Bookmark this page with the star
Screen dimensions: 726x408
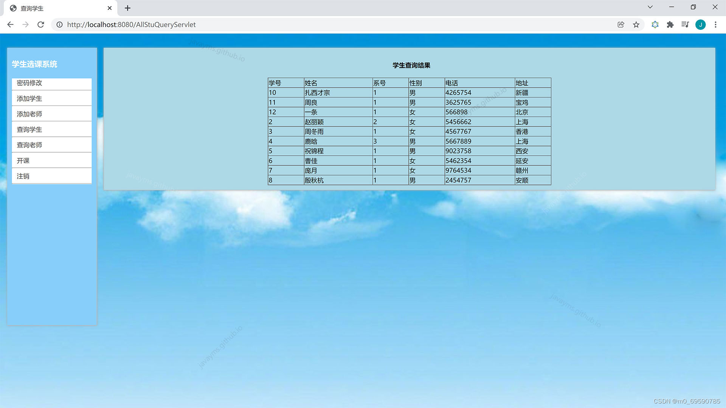coord(636,25)
